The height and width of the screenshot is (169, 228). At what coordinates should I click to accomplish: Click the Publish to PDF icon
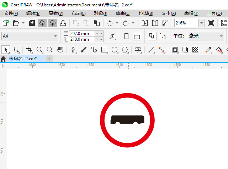pyautogui.click(x=165, y=23)
